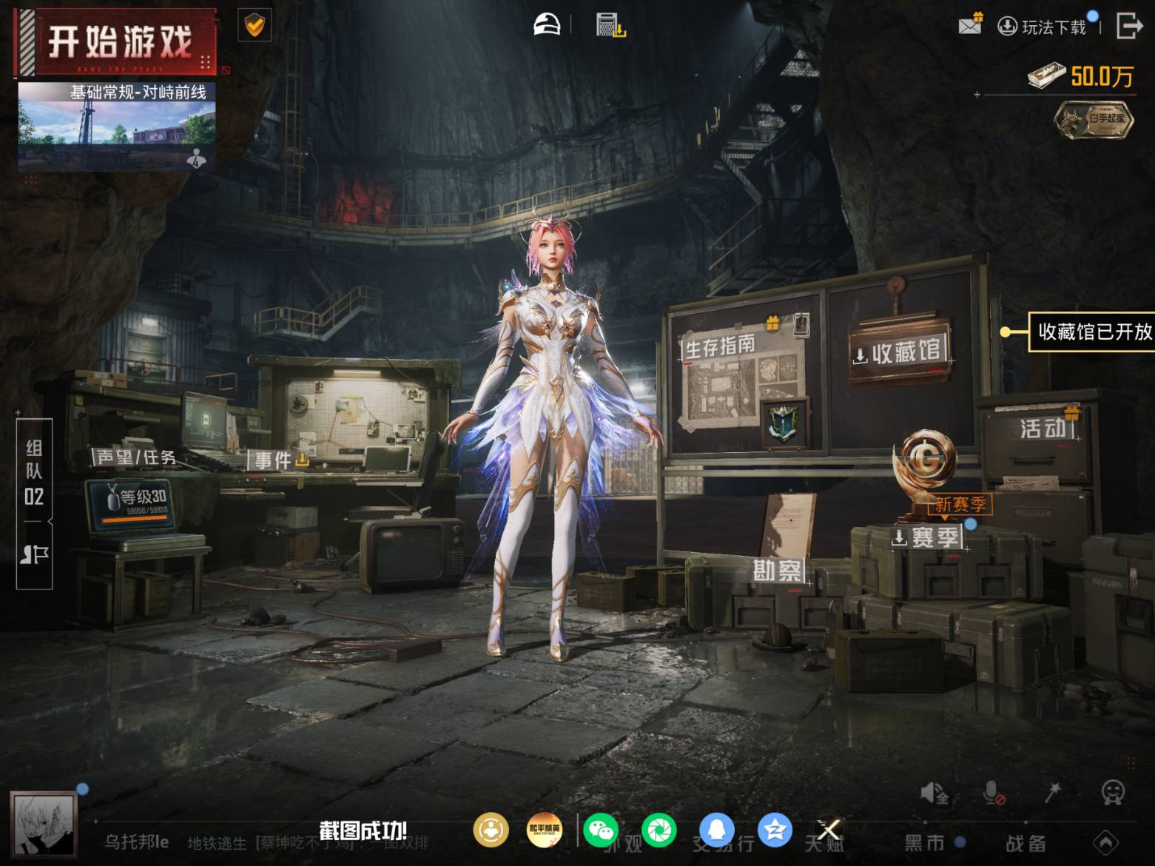Click the 白手起家 wolf badge
The image size is (1155, 866).
pos(1094,121)
